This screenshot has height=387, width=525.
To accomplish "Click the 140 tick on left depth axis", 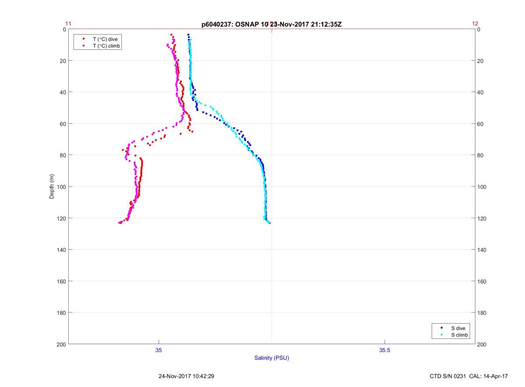I will coord(62,250).
